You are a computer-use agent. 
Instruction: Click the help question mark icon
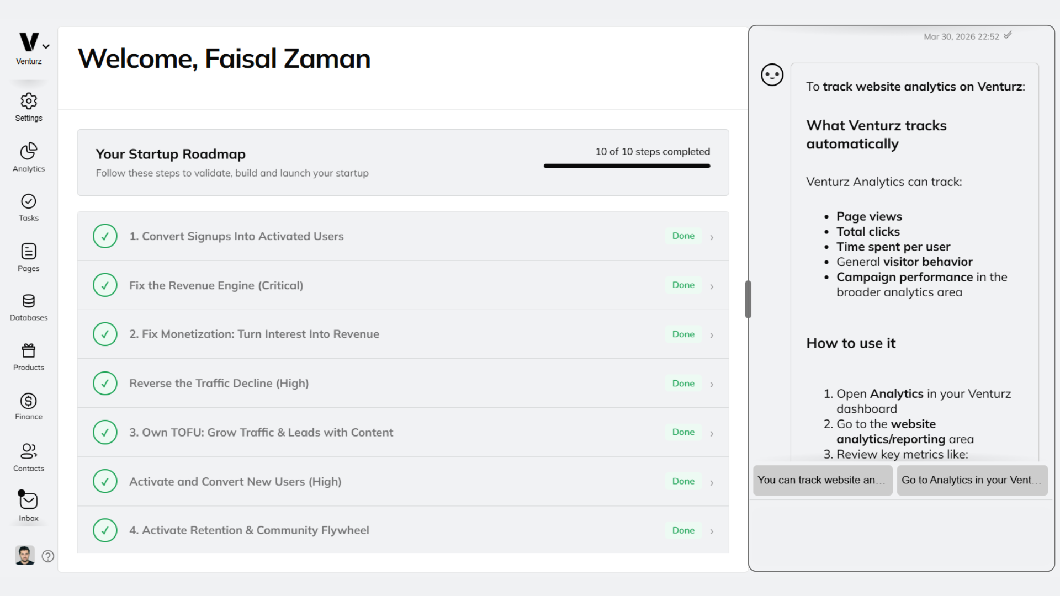point(48,556)
